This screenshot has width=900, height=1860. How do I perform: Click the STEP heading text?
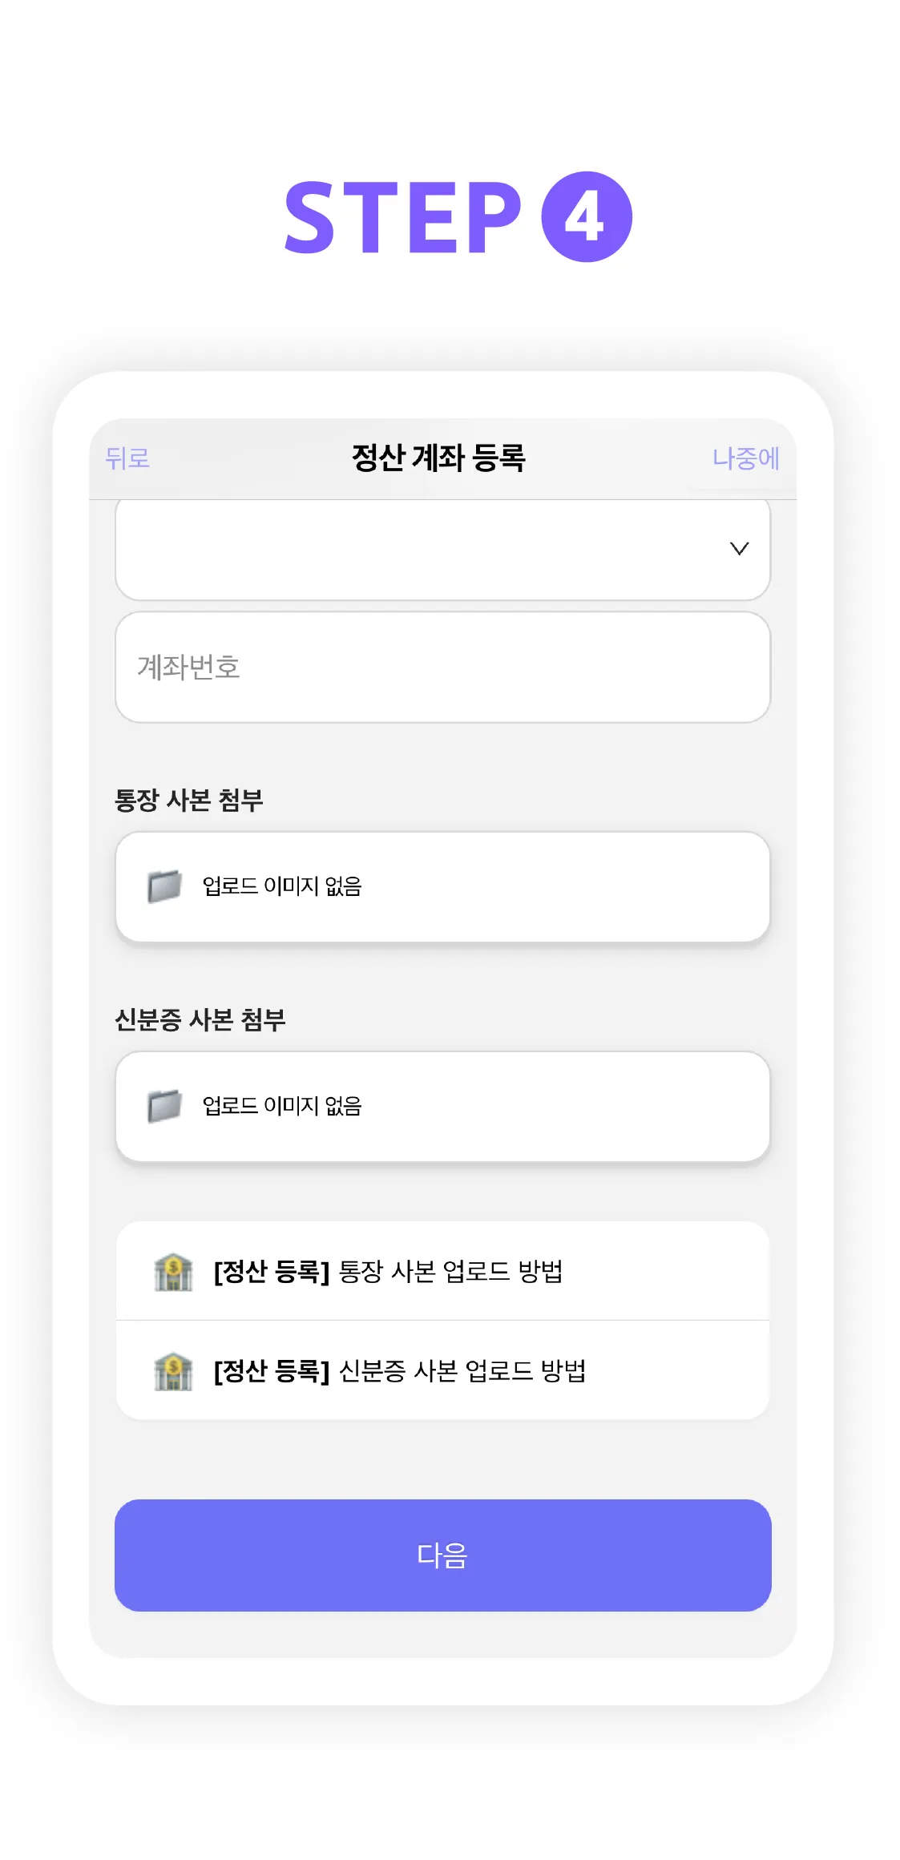[403, 217]
